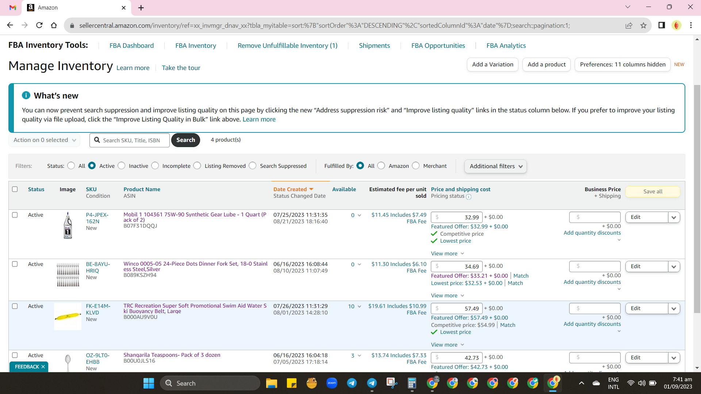Viewport: 701px width, 394px height.
Task: Show hidden system tray icons
Action: click(582, 383)
